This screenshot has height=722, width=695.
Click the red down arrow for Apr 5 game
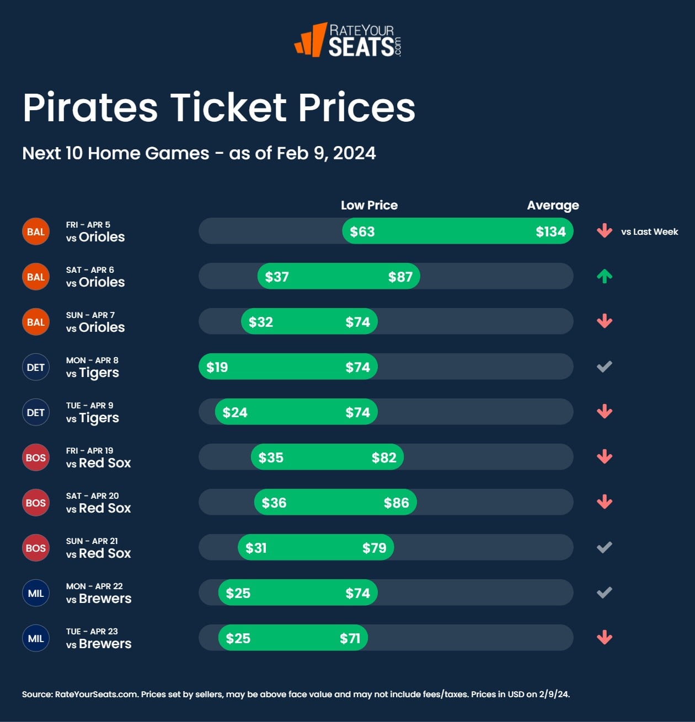click(x=605, y=231)
